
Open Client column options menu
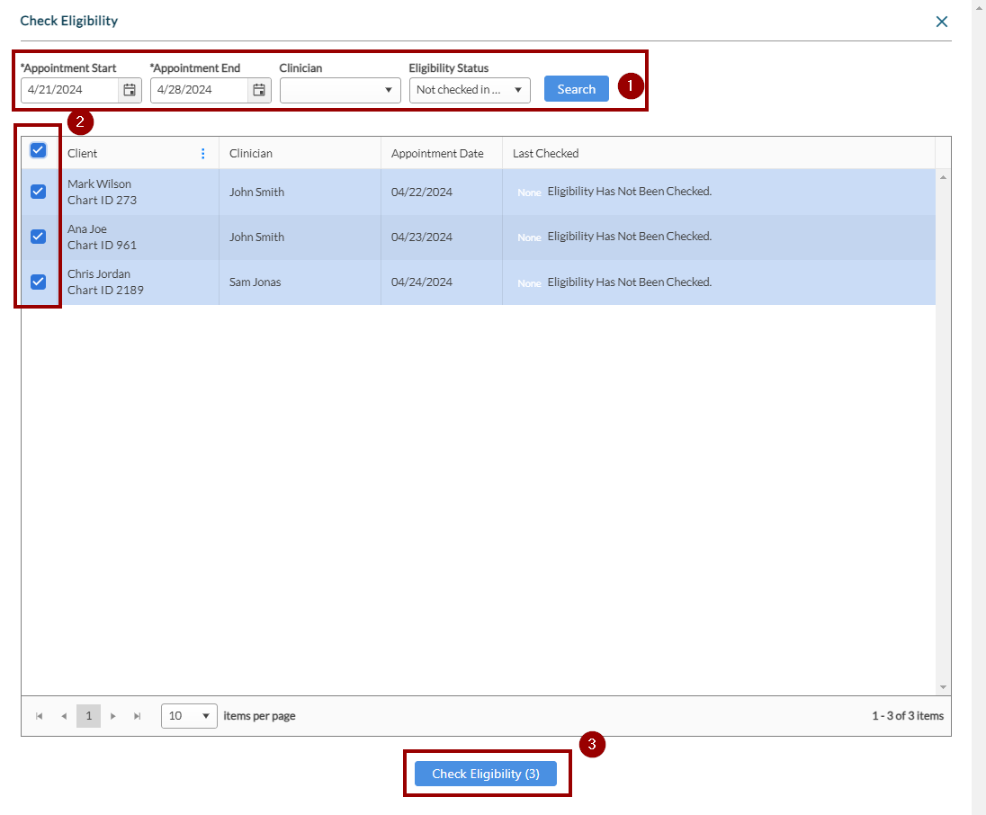[x=202, y=154]
